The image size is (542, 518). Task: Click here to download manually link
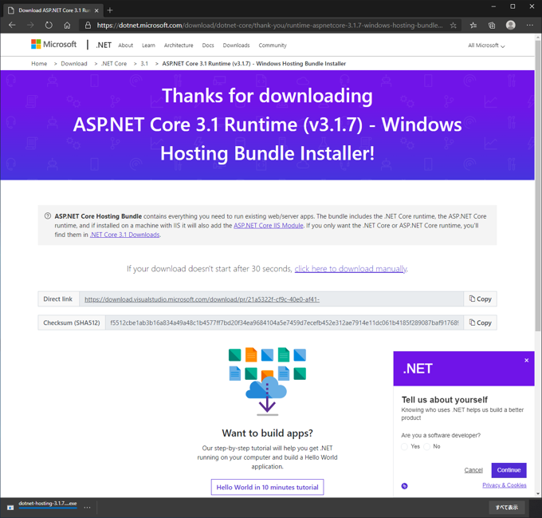(351, 269)
